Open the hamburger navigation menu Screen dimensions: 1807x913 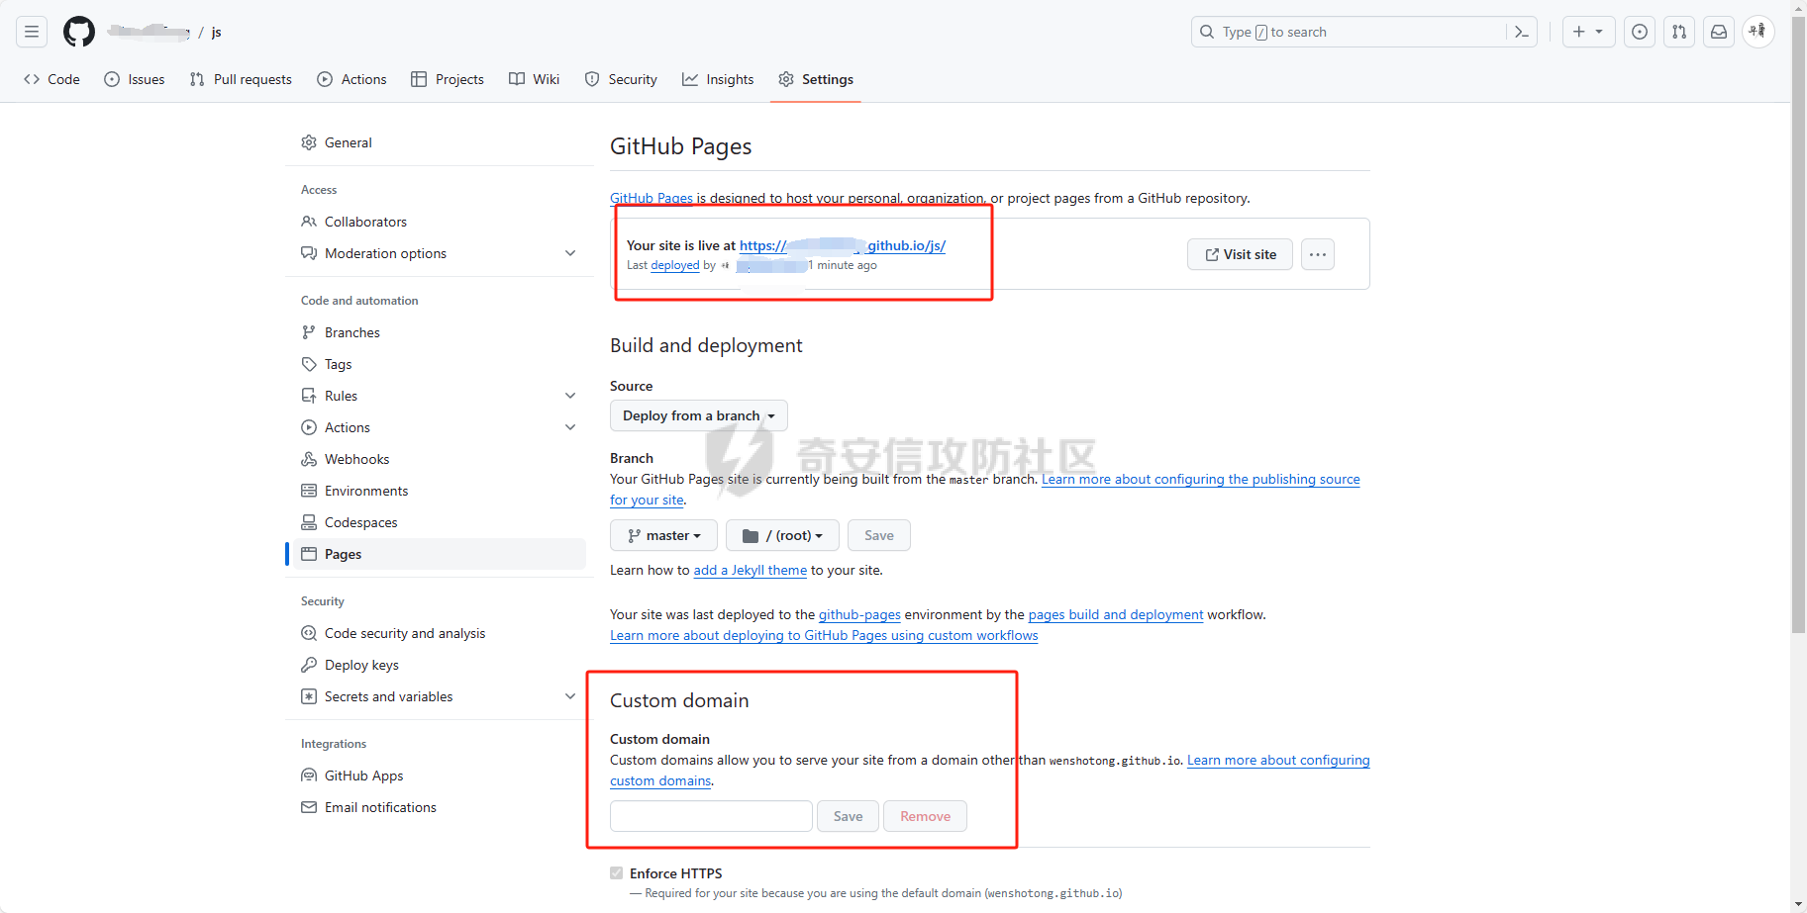[32, 32]
